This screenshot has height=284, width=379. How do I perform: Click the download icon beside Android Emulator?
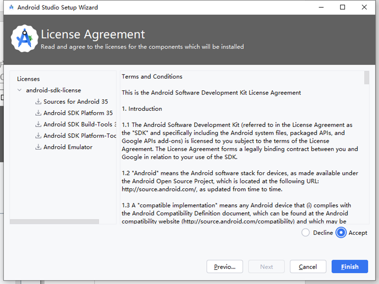38,147
